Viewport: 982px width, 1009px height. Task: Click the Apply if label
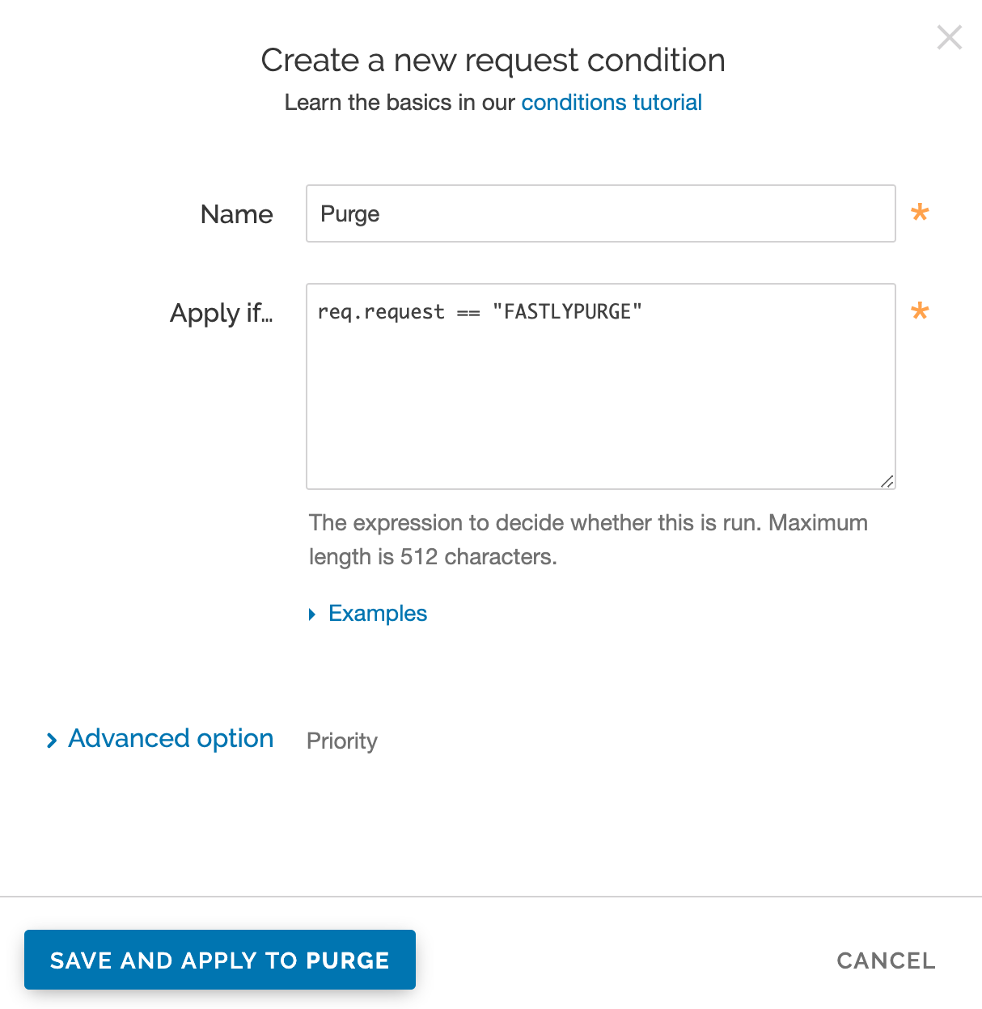[x=222, y=314]
